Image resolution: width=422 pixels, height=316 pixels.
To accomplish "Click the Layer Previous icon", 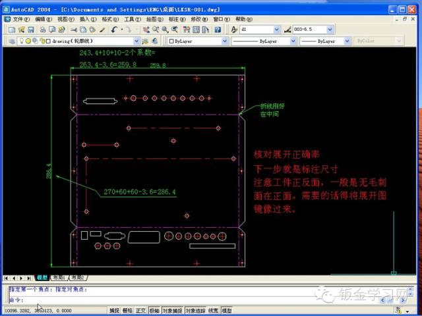I will pos(155,41).
